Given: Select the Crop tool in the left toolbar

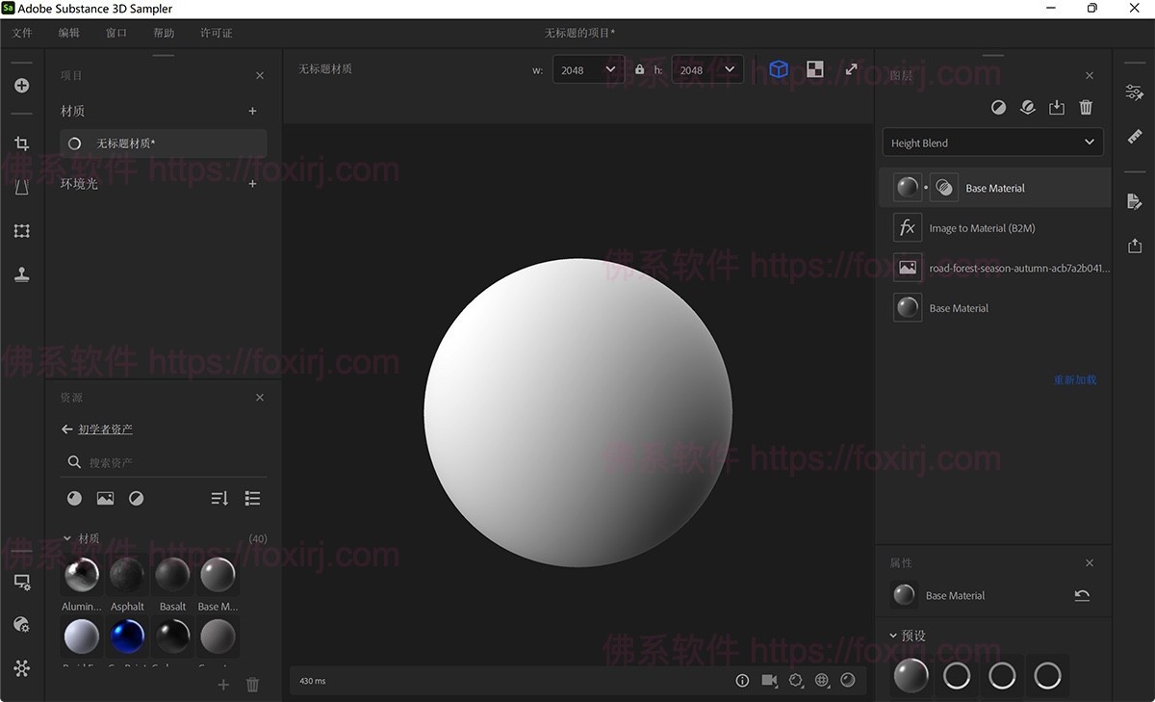Looking at the screenshot, I should click(21, 143).
